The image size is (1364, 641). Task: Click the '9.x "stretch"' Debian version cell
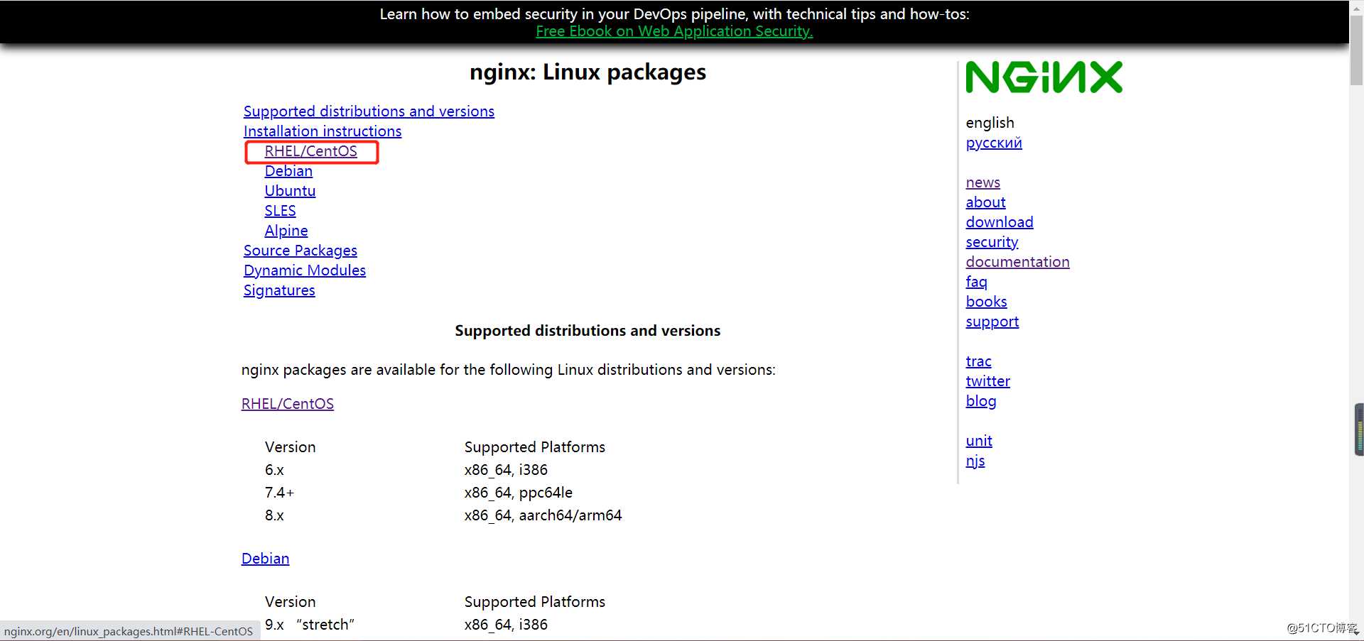310,625
